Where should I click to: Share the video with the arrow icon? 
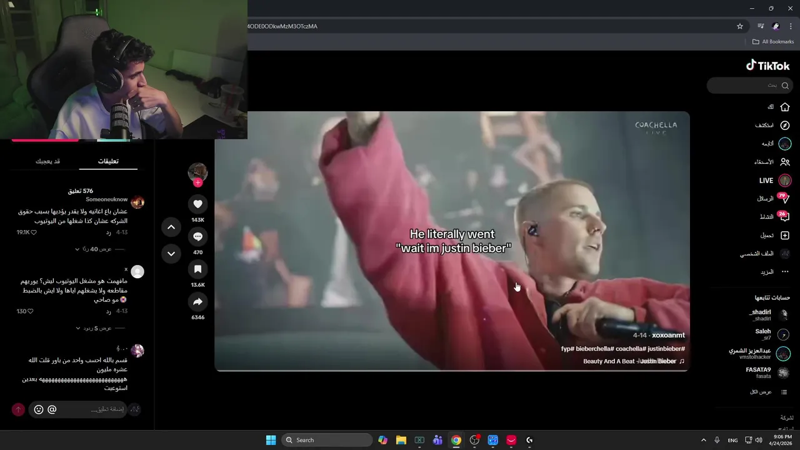click(197, 301)
